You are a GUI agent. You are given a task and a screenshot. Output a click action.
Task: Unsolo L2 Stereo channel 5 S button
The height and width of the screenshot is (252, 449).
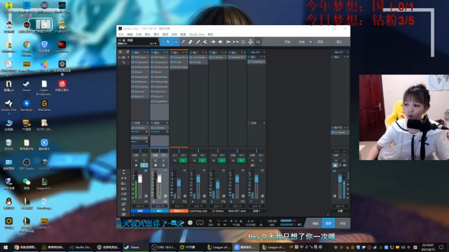(221, 161)
